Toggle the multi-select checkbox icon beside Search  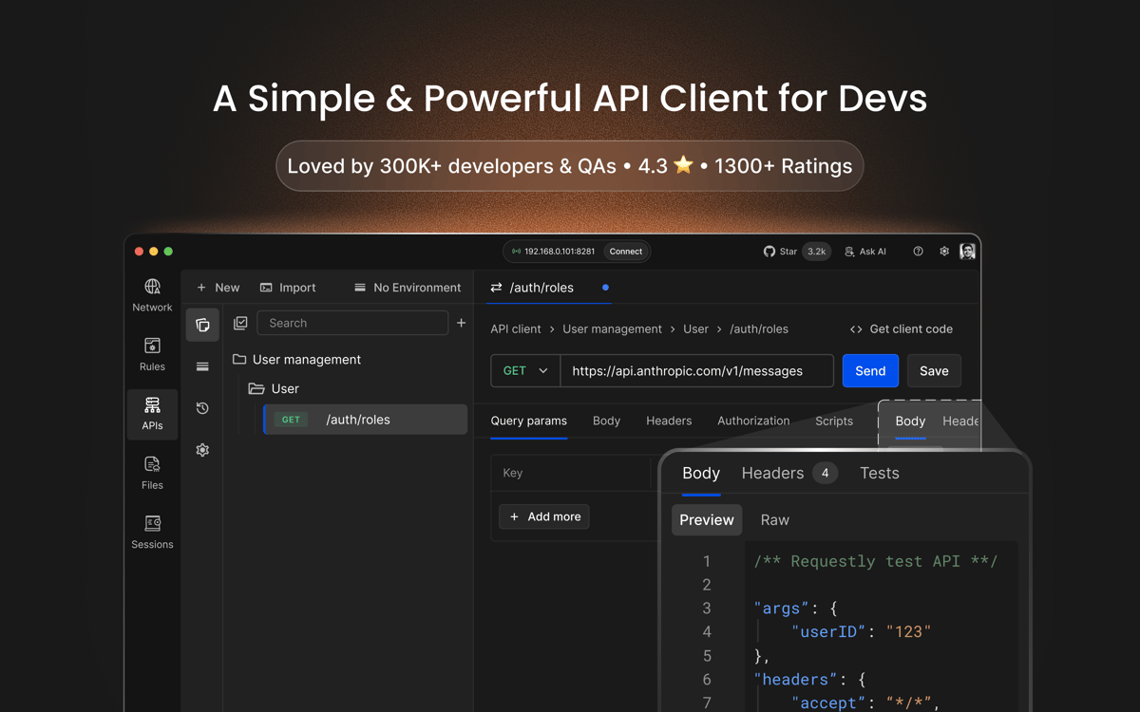(240, 323)
